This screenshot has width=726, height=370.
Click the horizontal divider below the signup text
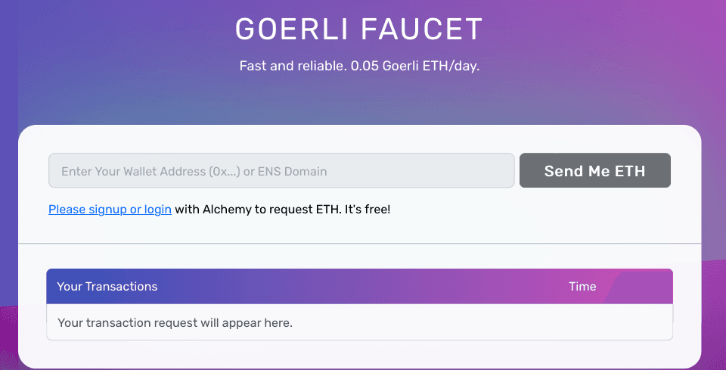359,244
